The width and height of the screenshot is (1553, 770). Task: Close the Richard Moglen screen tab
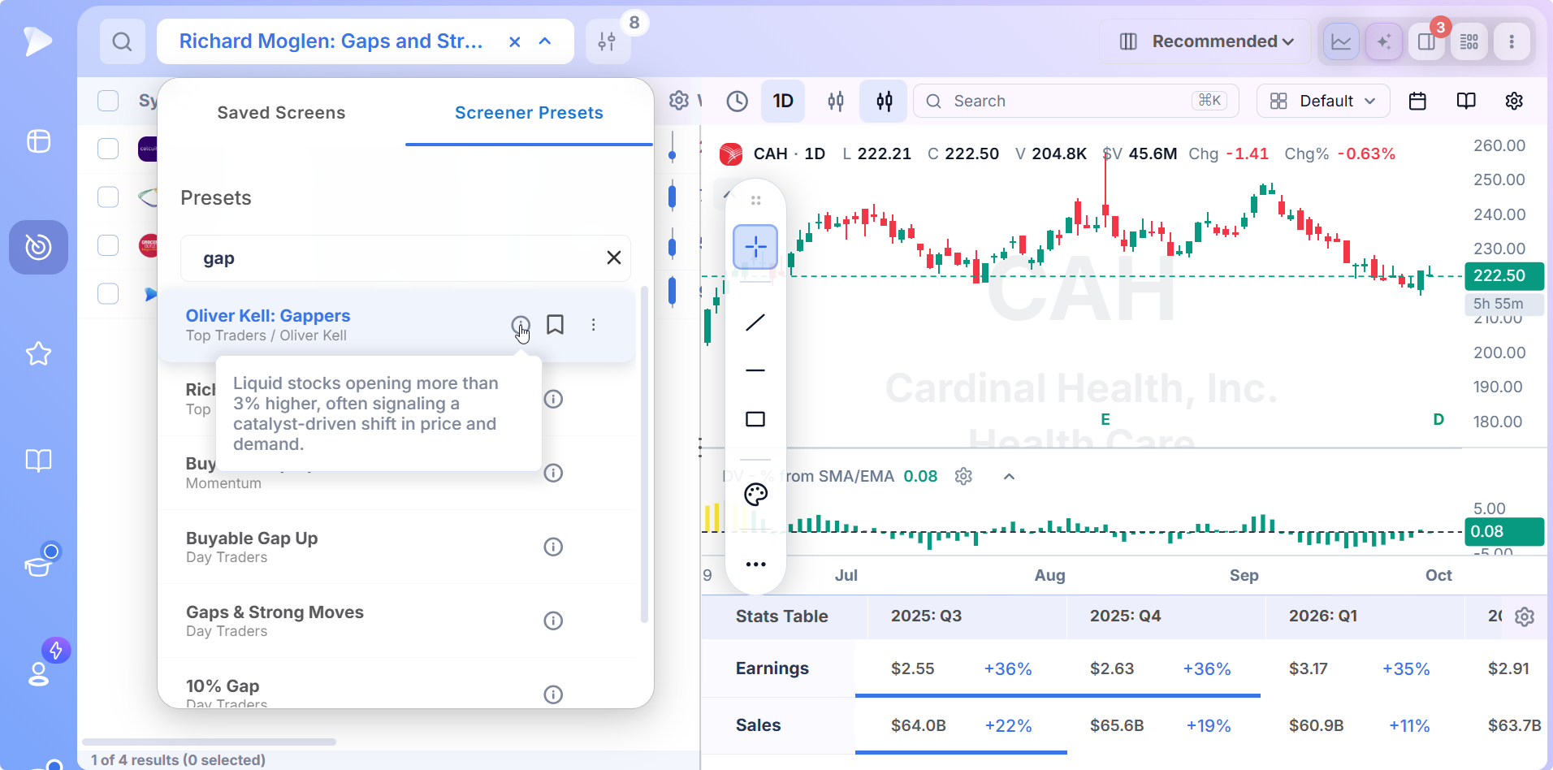pos(514,41)
